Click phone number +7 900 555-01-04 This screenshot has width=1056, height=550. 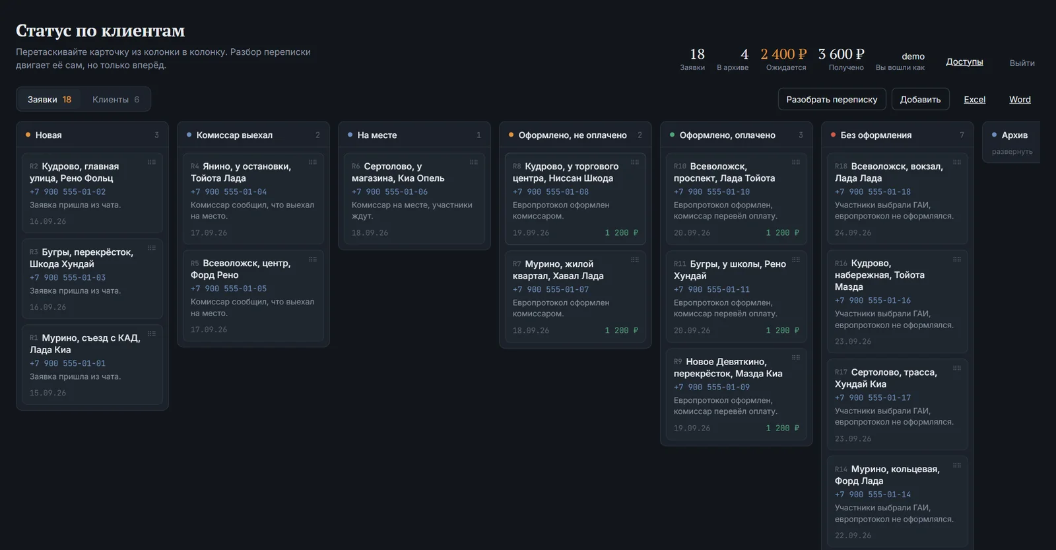(x=228, y=192)
